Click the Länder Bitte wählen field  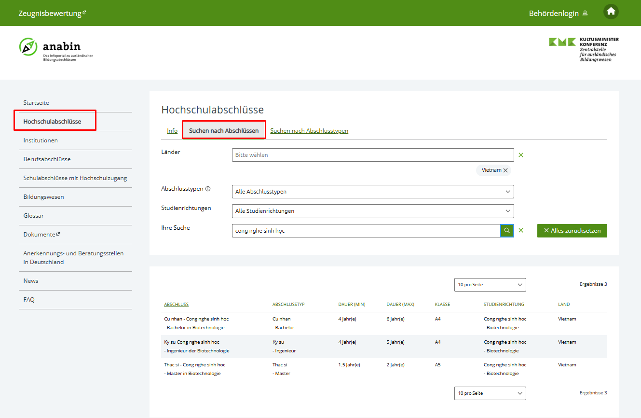point(373,155)
